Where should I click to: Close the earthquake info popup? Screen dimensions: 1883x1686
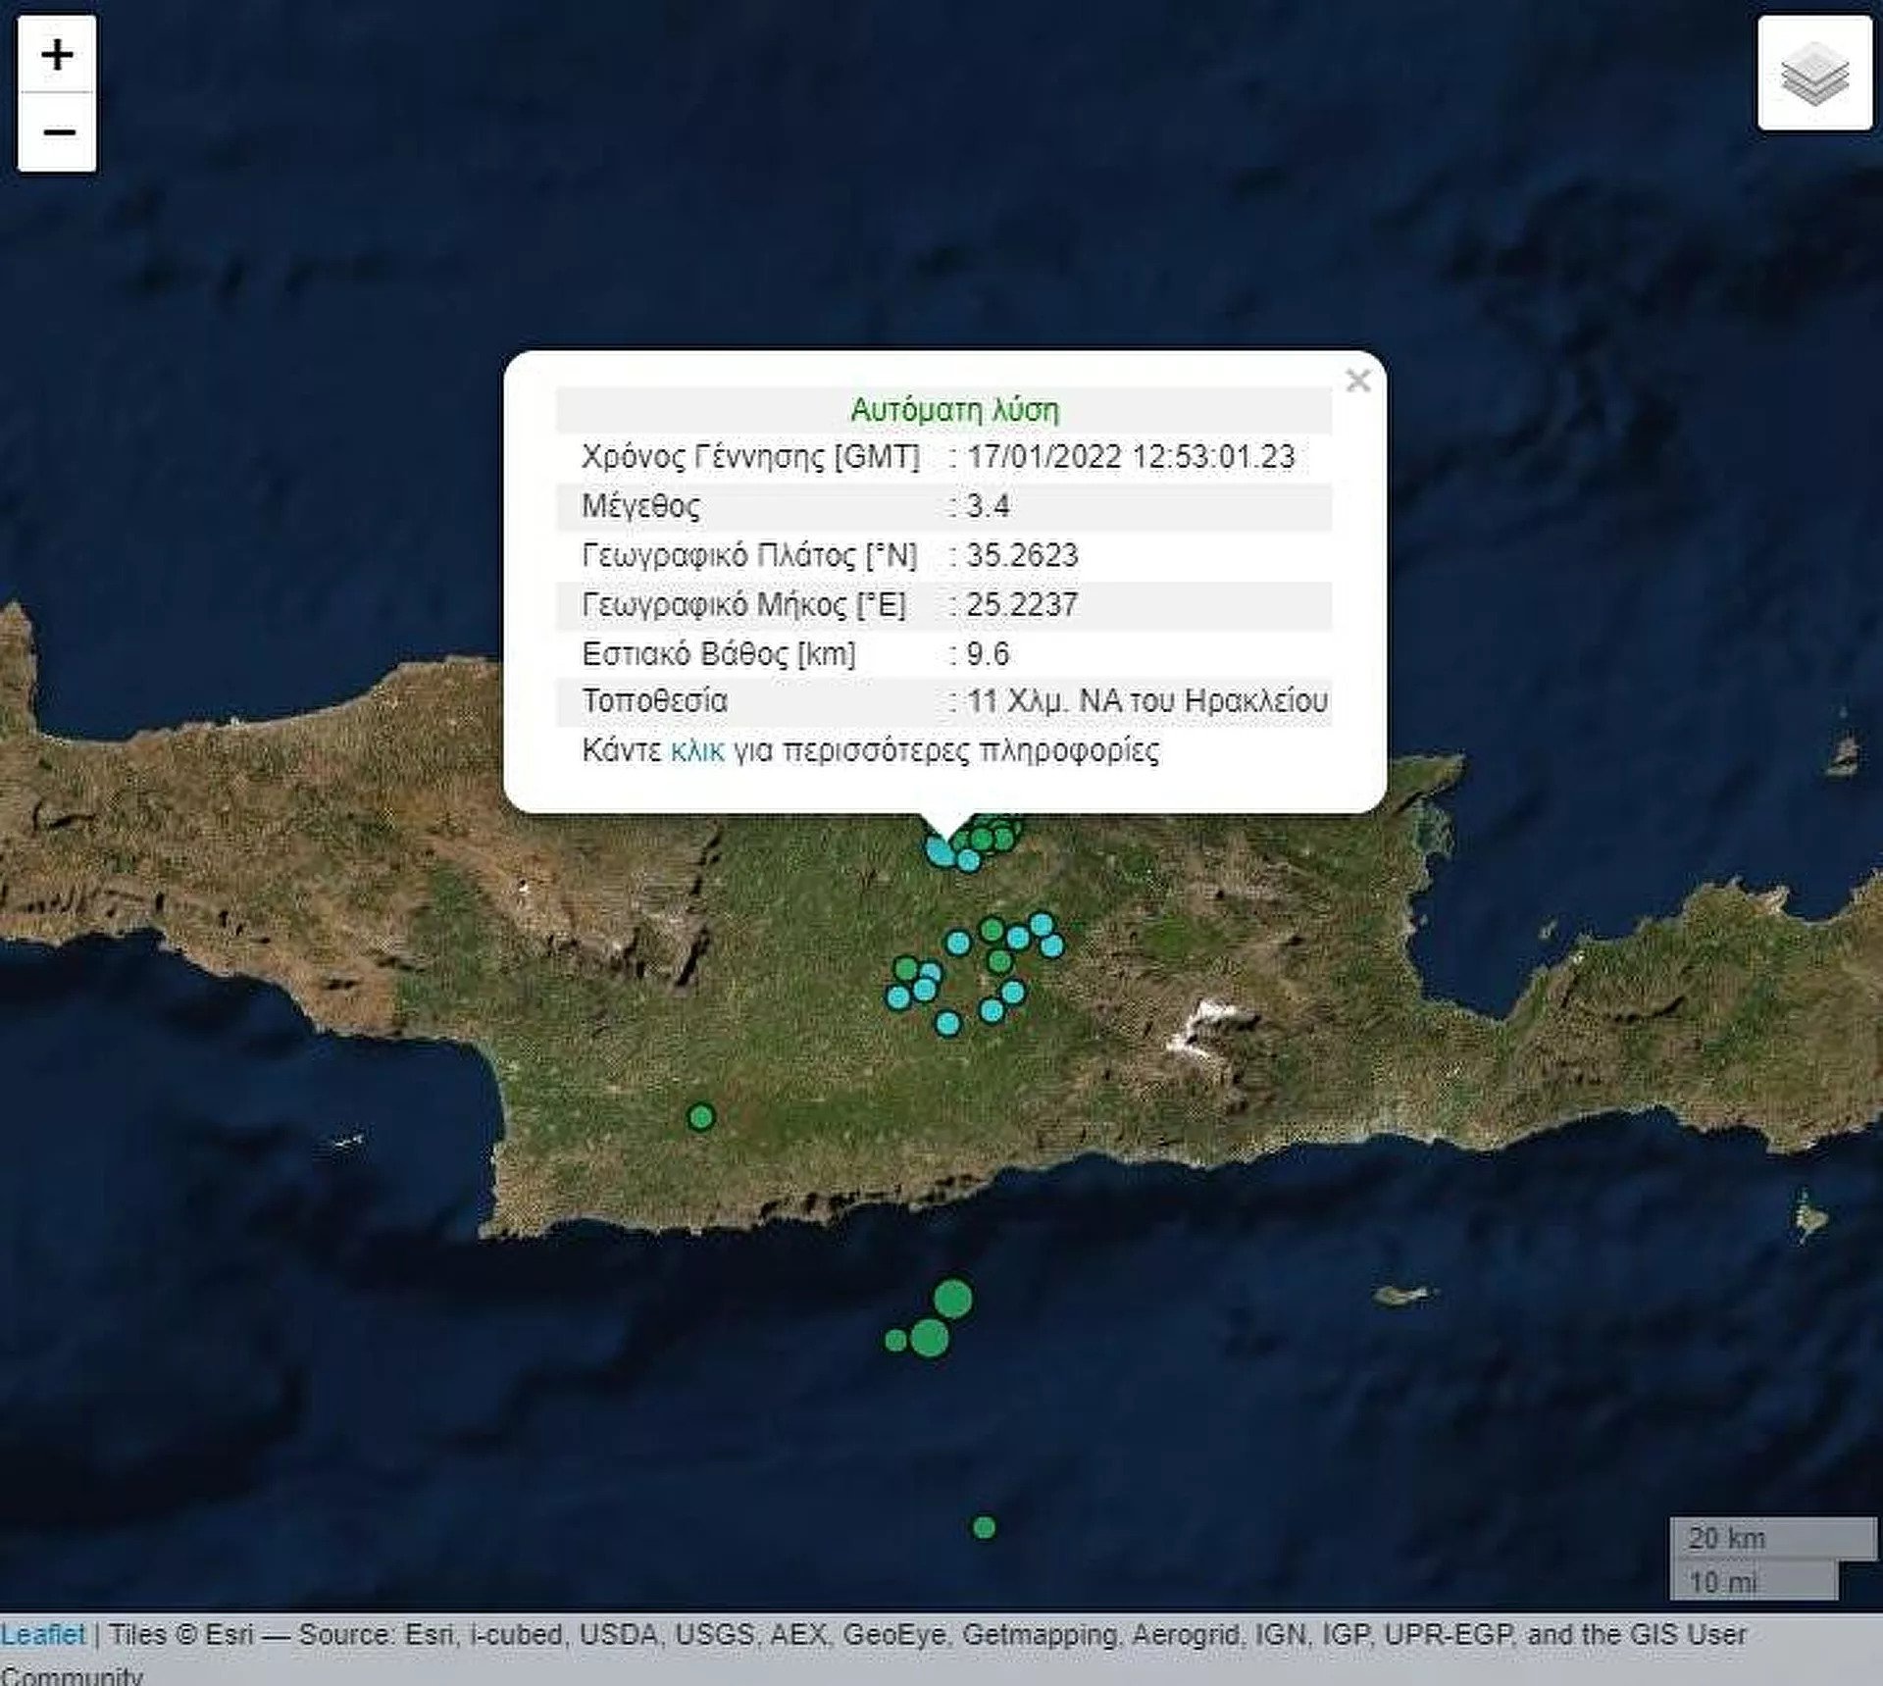pos(1357,381)
